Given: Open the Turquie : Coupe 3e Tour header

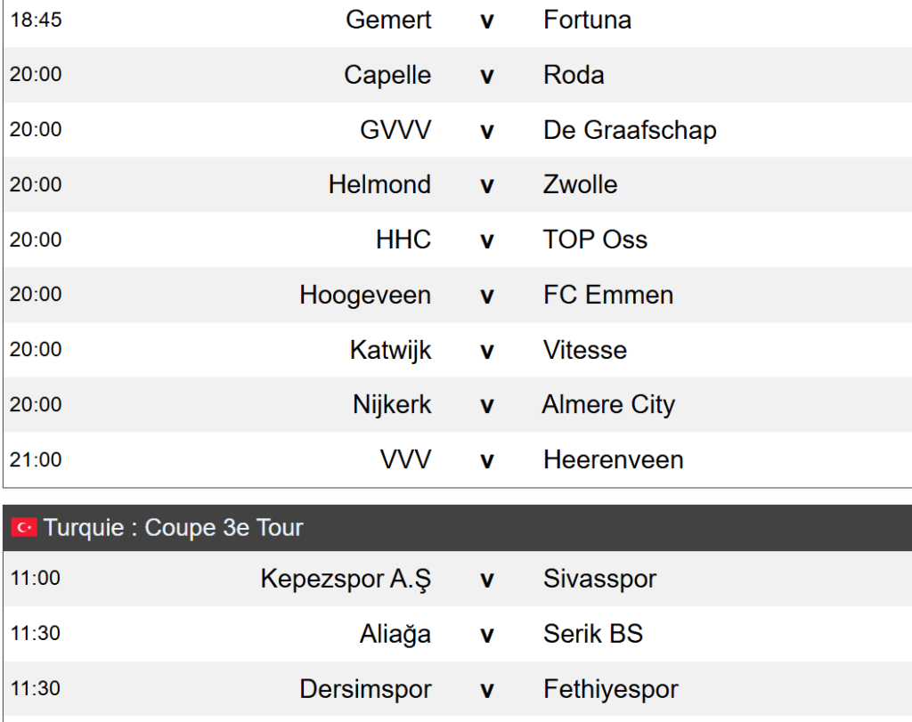Looking at the screenshot, I should pyautogui.click(x=174, y=528).
